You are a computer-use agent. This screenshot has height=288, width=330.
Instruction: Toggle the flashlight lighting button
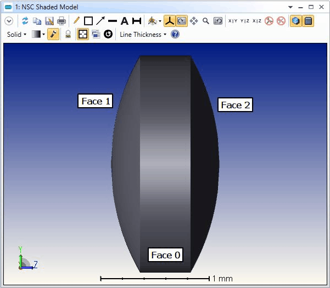coord(53,34)
